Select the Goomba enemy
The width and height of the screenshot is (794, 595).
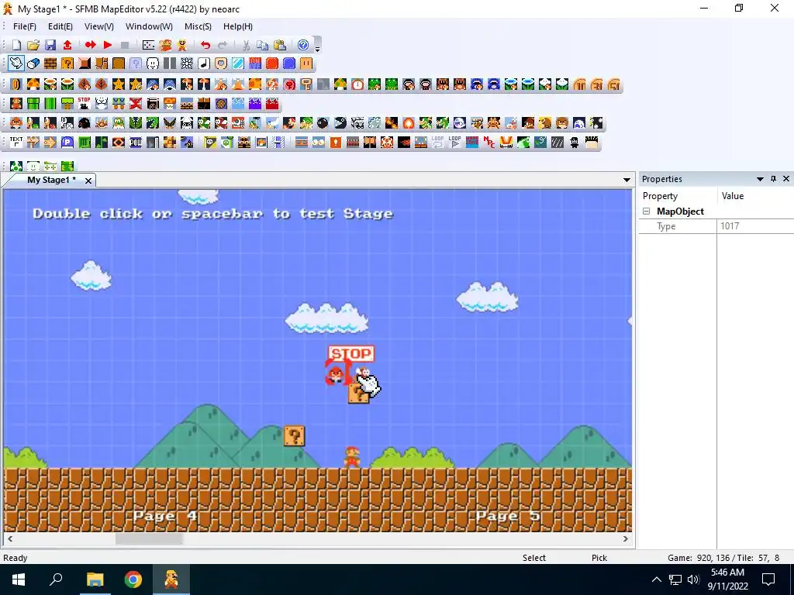pyautogui.click(x=16, y=123)
